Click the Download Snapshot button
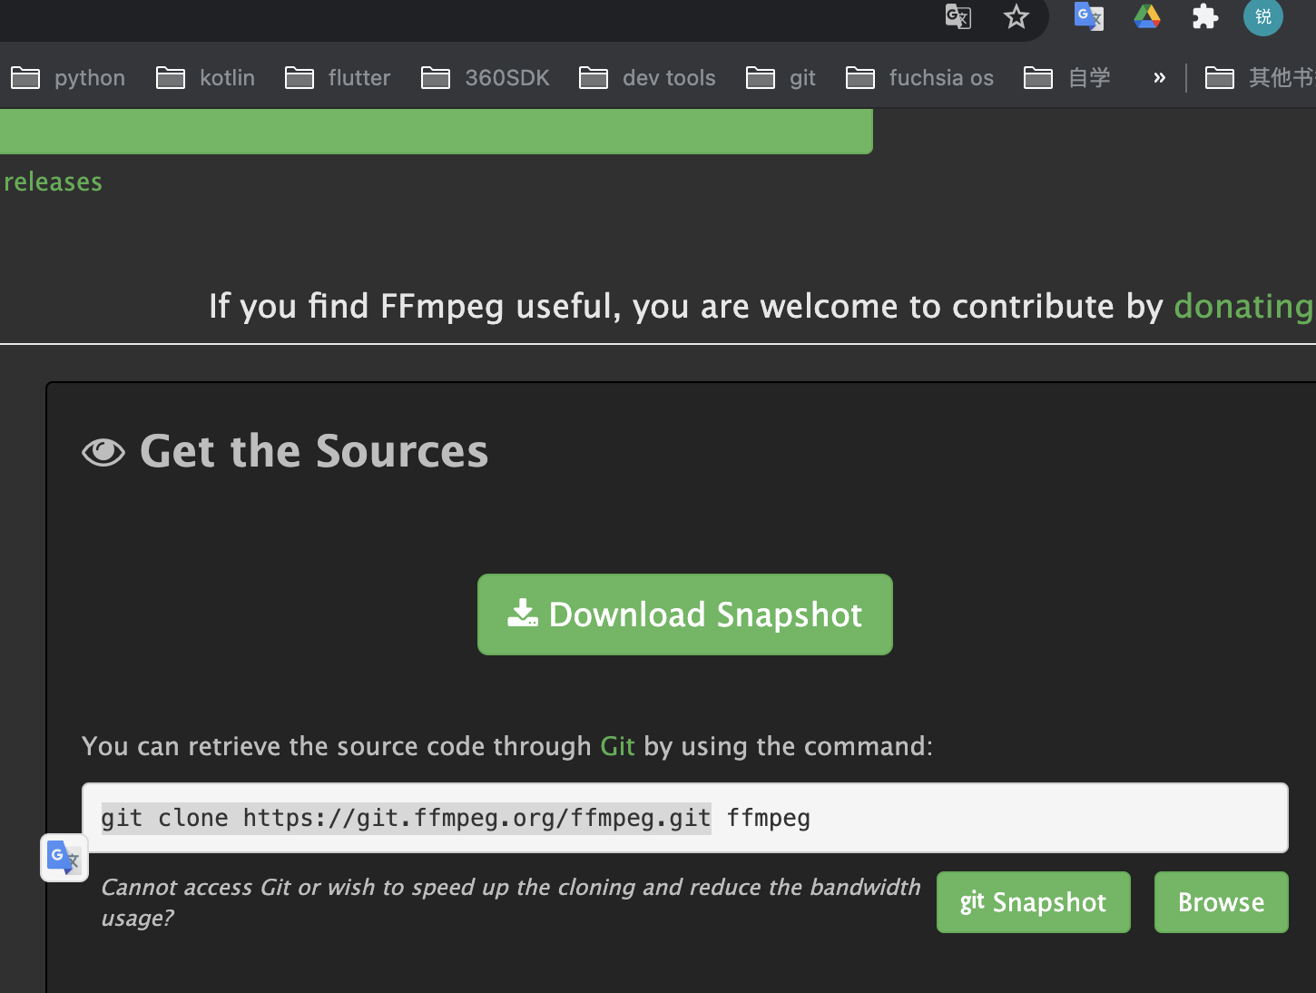 click(685, 614)
